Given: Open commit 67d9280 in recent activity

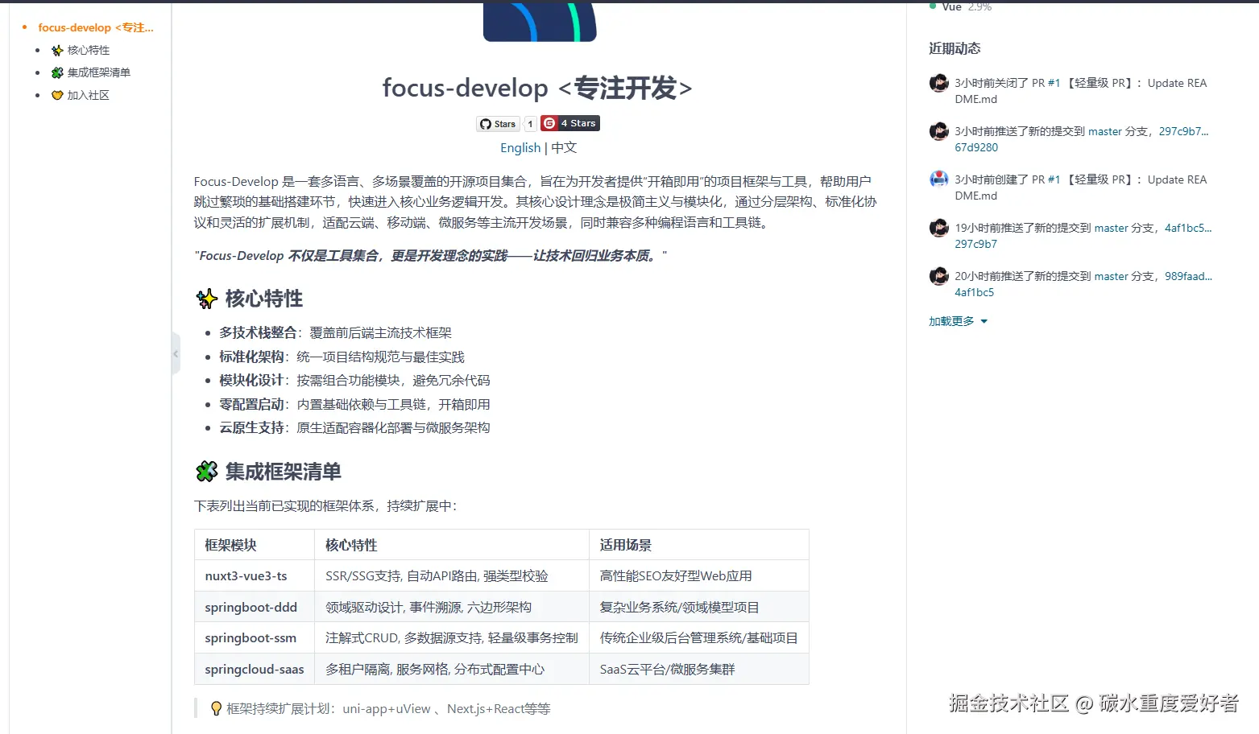Looking at the screenshot, I should (975, 147).
